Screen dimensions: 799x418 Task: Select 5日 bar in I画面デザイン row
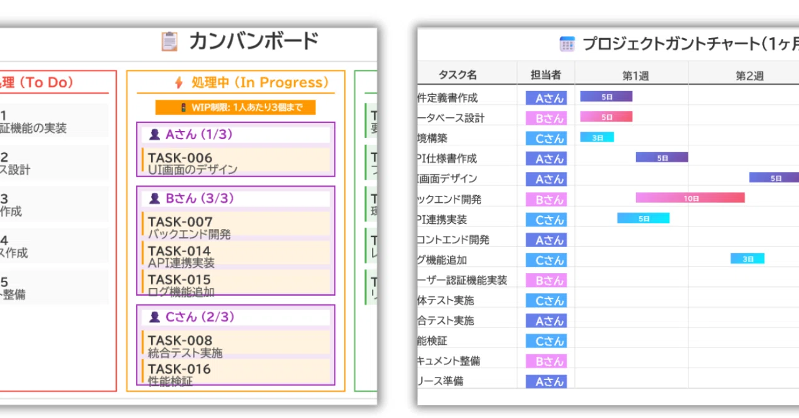coord(774,178)
